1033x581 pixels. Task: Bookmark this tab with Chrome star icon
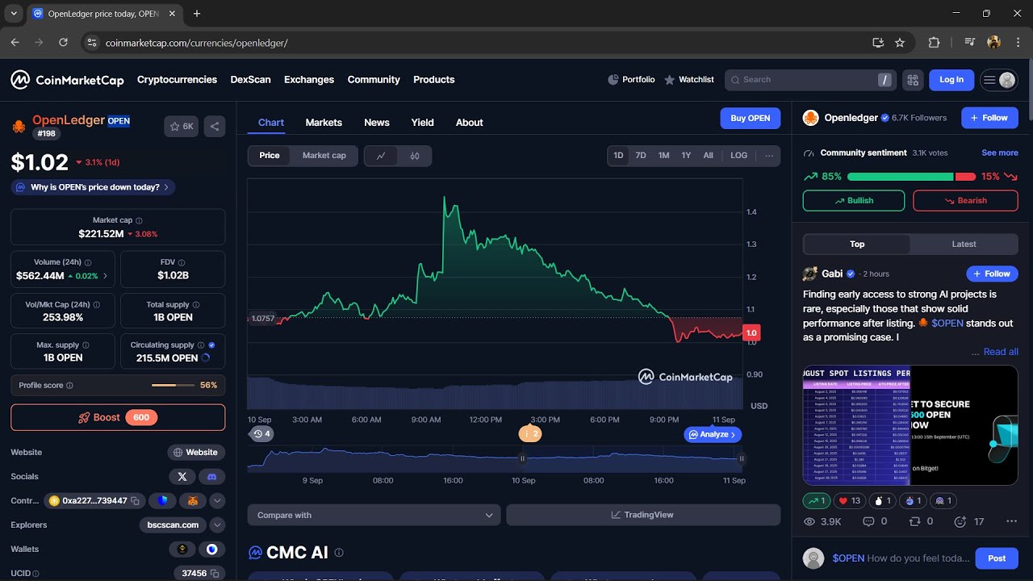point(900,42)
